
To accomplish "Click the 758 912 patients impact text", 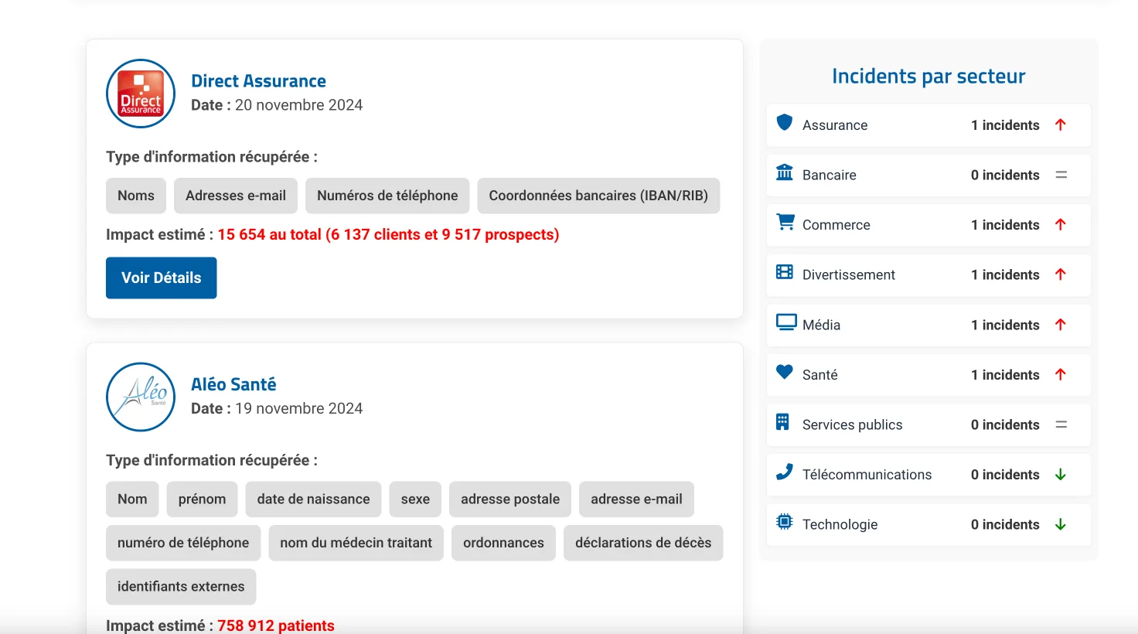I will tap(276, 625).
